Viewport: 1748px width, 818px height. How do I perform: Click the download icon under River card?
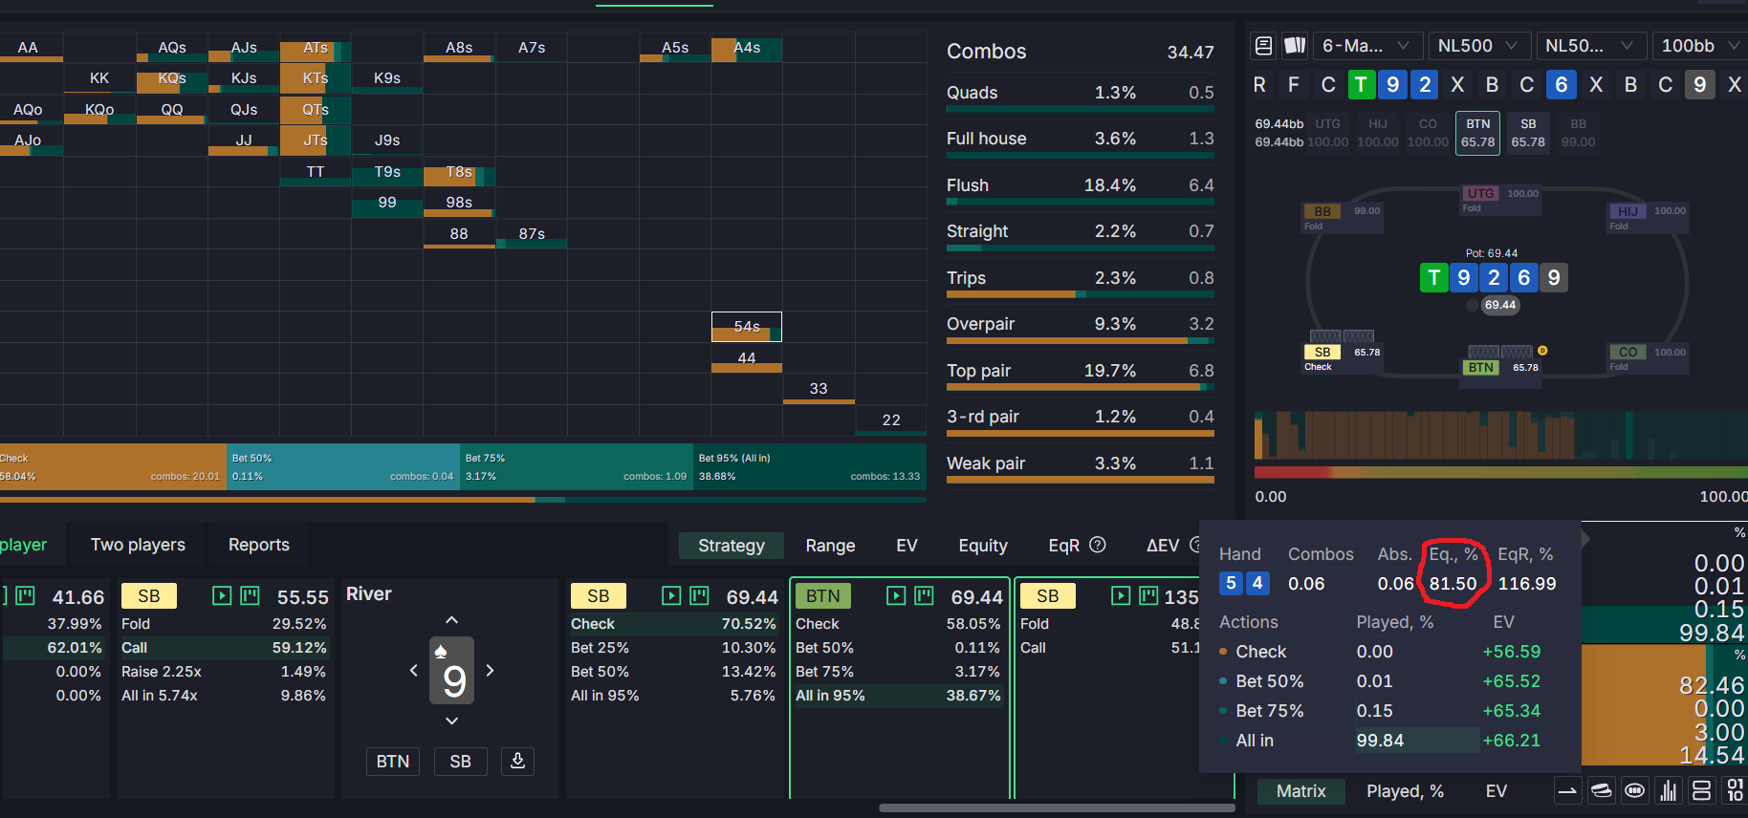pos(517,761)
